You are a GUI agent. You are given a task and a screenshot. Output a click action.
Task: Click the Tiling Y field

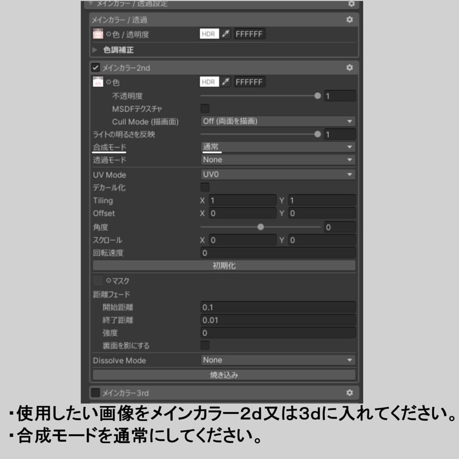click(x=322, y=200)
